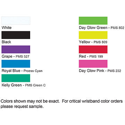Screen dimensions: 125x125
Task: Select the Day Glow Pink swatch
Action: pos(93,64)
